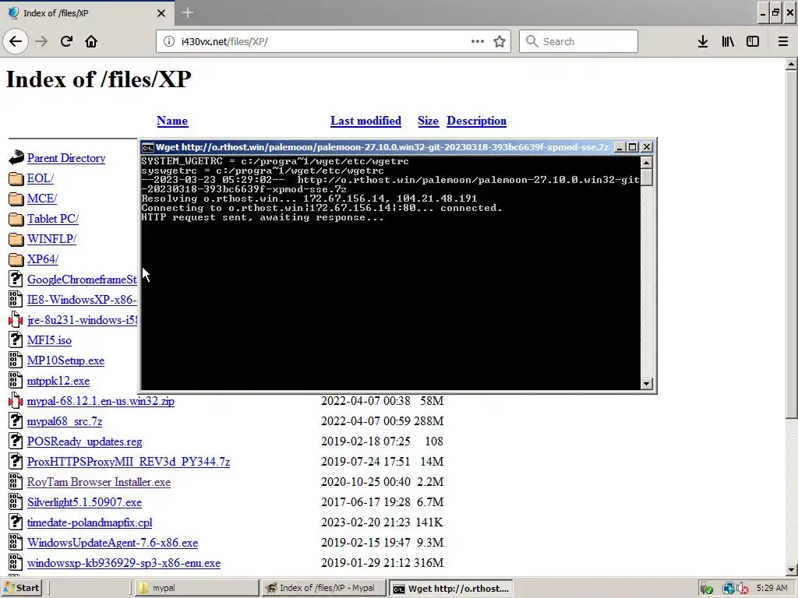798x598 pixels.
Task: Sort listing by Last modified
Action: (x=365, y=121)
